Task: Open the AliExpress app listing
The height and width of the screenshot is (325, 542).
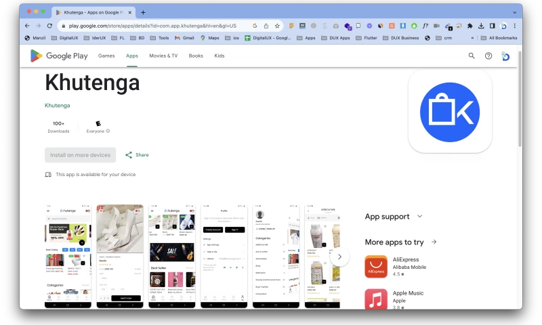Action: pyautogui.click(x=396, y=267)
